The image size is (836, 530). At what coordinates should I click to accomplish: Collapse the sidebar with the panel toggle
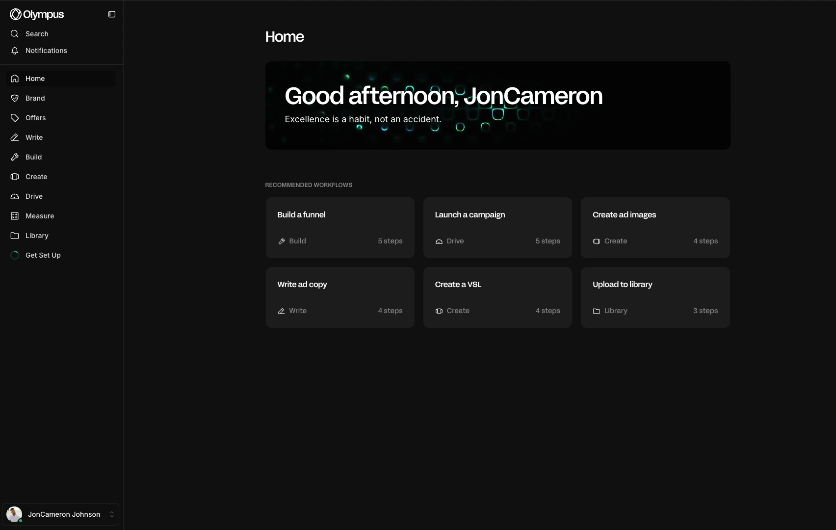click(x=111, y=14)
